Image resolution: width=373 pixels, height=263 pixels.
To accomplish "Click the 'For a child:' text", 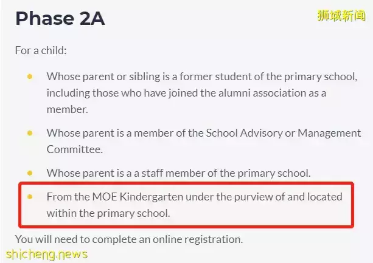I will pos(41,50).
